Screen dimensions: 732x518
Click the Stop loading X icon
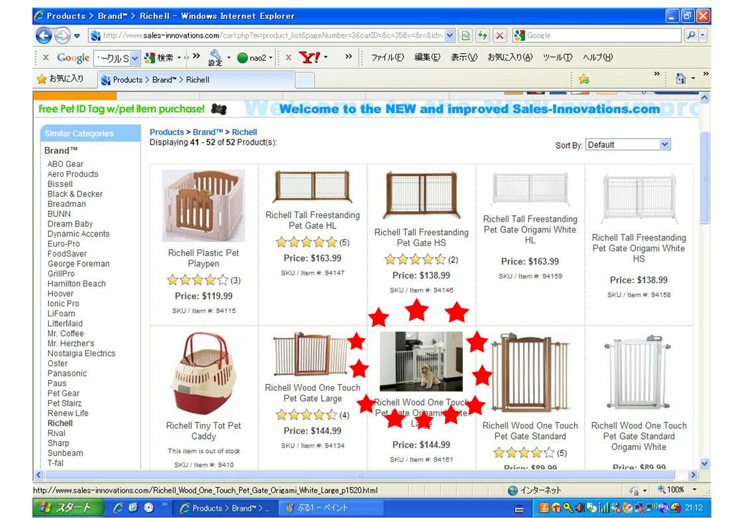(500, 35)
